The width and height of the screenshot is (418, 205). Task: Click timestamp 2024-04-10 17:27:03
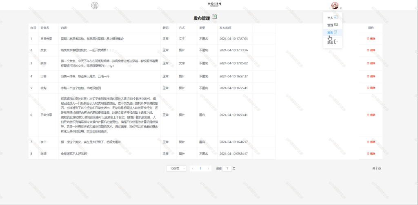tap(233, 39)
